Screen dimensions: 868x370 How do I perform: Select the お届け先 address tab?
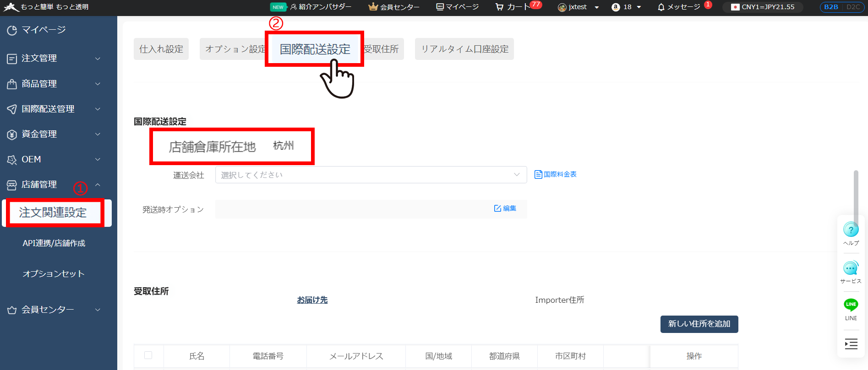click(x=312, y=300)
